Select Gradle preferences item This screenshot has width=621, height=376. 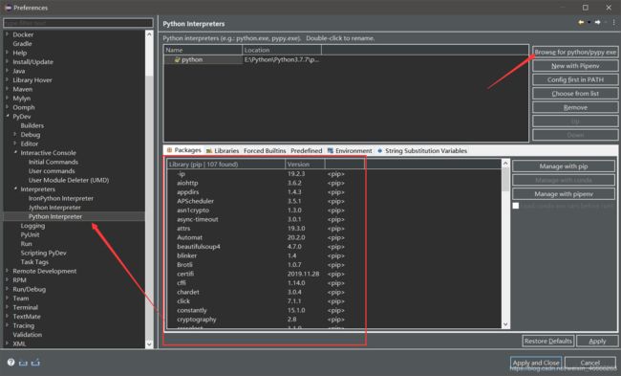click(x=22, y=44)
